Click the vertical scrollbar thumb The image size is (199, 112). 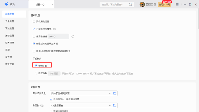tap(198, 19)
